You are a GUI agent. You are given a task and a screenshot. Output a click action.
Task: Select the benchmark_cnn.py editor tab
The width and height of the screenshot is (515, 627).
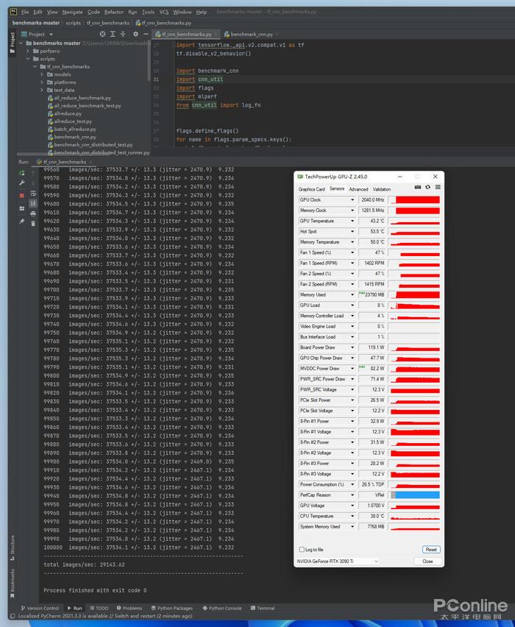(249, 35)
